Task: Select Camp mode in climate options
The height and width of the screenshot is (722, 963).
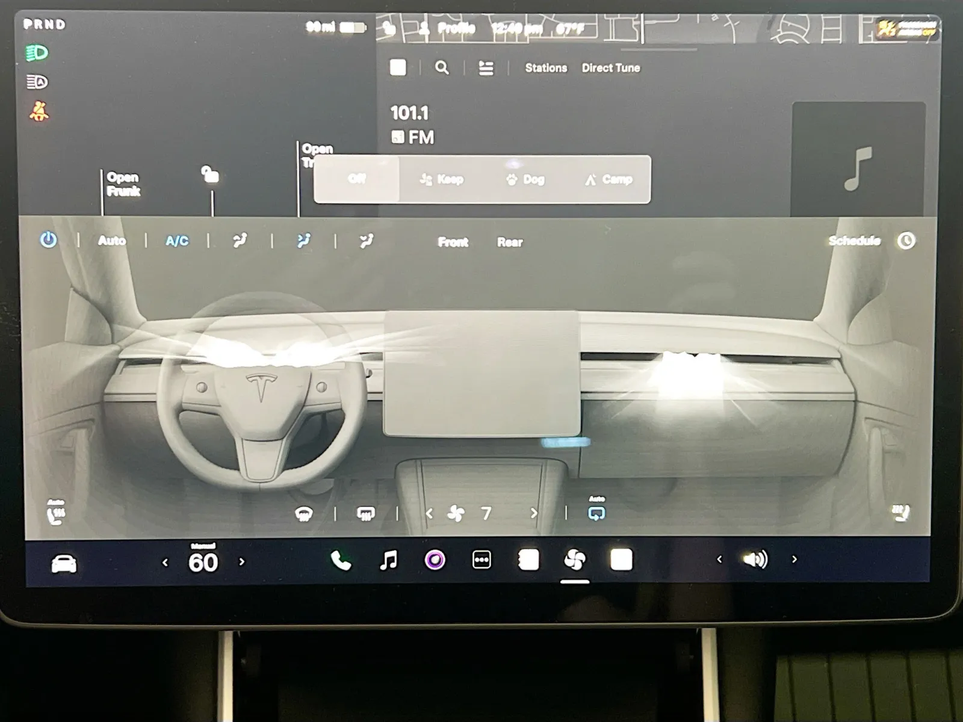Action: (609, 179)
